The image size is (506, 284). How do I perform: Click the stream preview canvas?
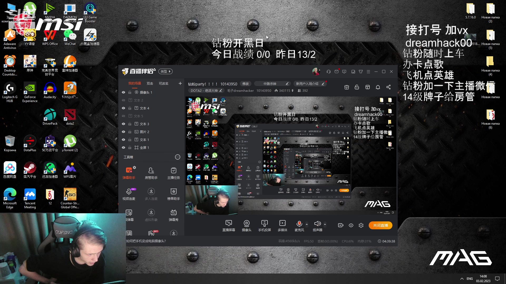tap(291, 155)
